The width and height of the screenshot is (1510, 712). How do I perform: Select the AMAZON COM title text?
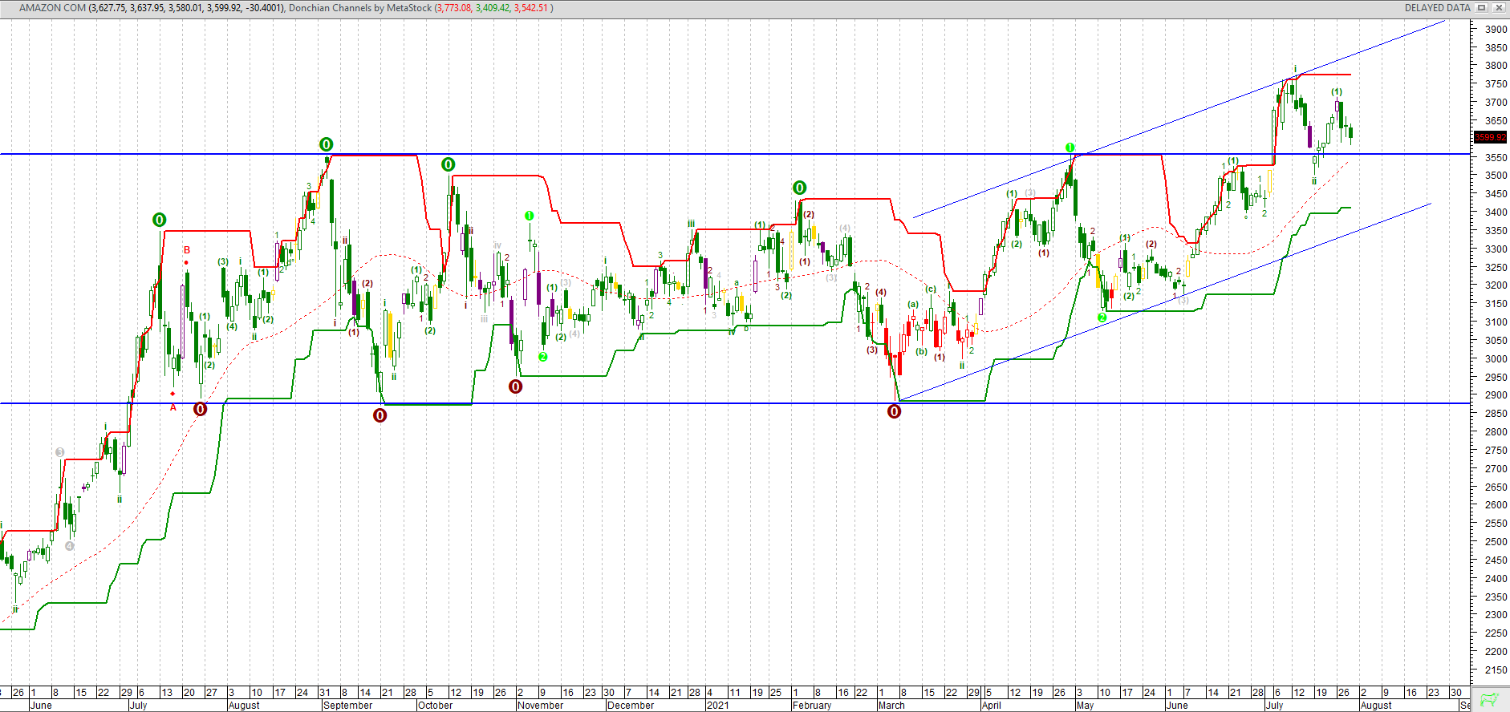click(x=52, y=8)
